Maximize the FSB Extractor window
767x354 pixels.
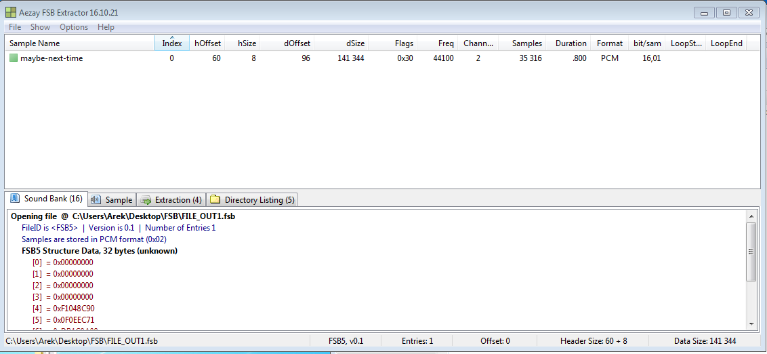click(x=726, y=12)
